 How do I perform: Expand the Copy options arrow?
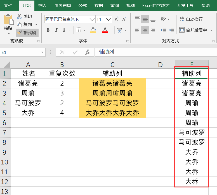click(36, 25)
